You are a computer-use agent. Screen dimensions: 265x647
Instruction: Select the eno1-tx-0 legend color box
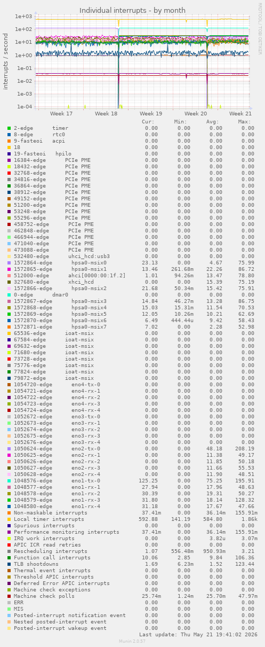click(x=9, y=481)
